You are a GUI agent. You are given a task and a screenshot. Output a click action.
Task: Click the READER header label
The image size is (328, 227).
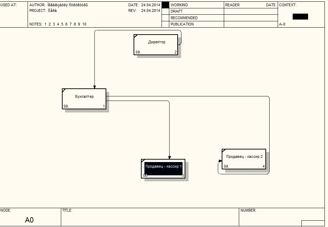click(x=232, y=5)
